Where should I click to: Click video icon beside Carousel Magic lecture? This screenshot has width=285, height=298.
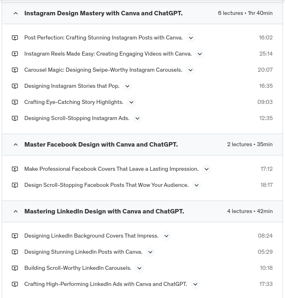[x=15, y=70]
